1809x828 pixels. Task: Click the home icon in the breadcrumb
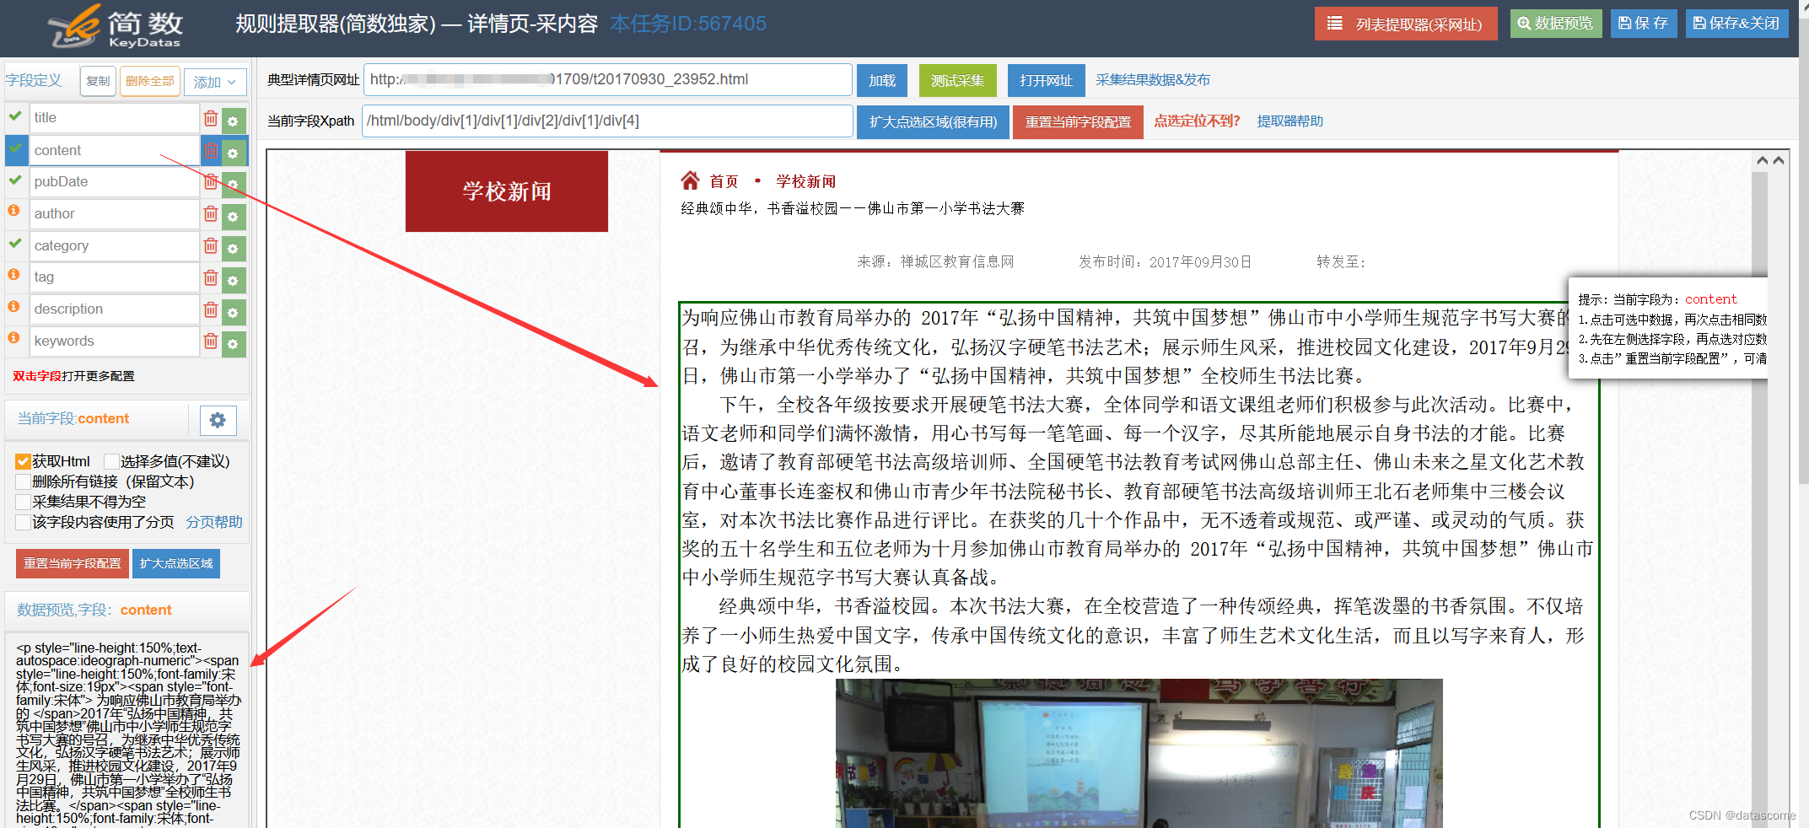point(690,180)
